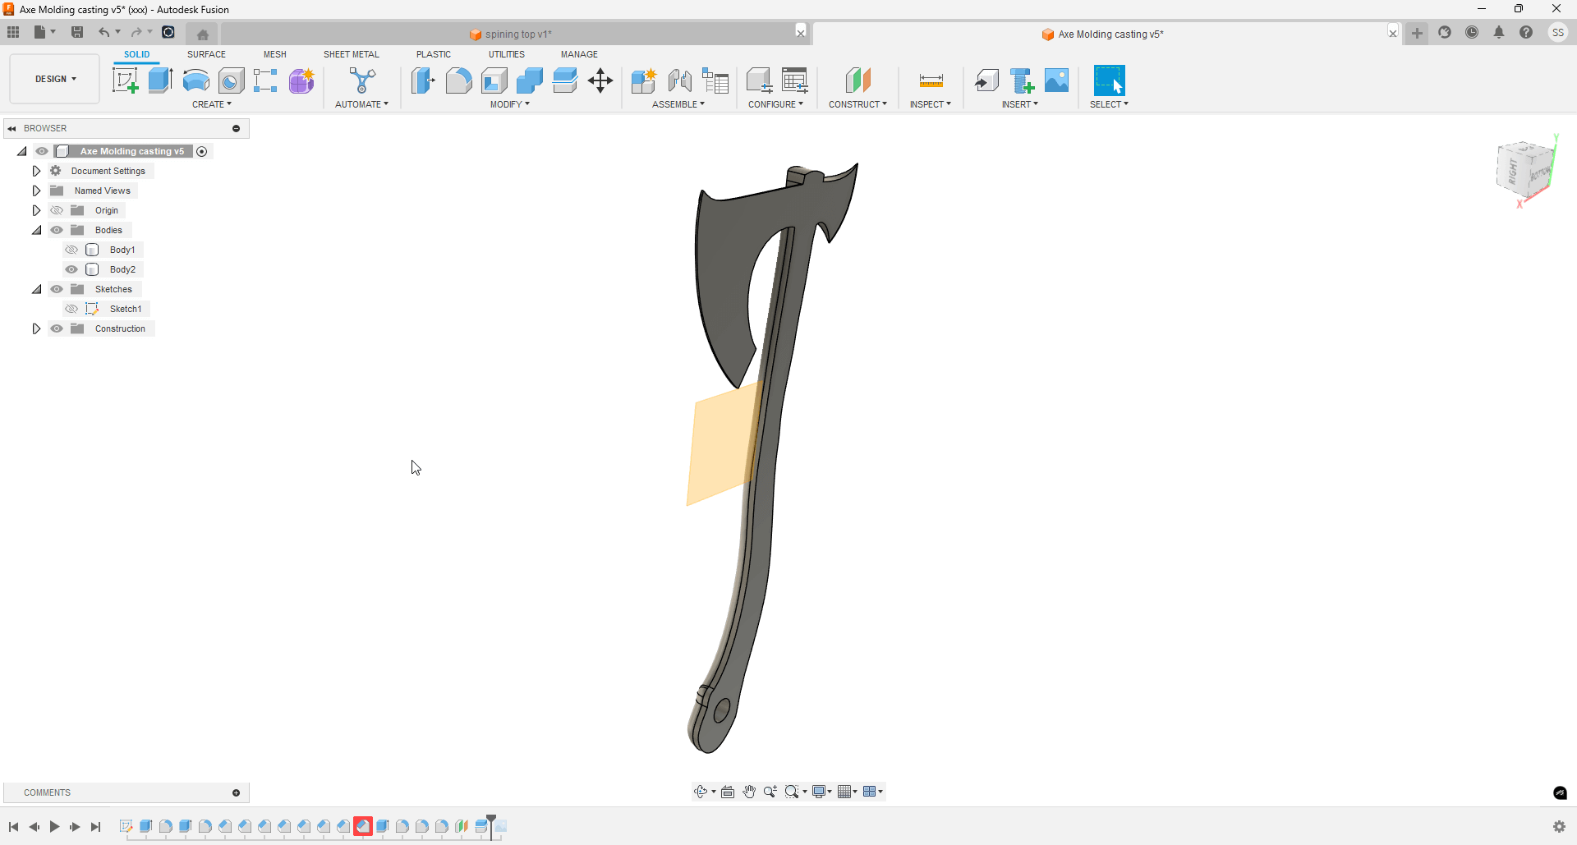
Task: Open the user account SS button
Action: coord(1558,33)
